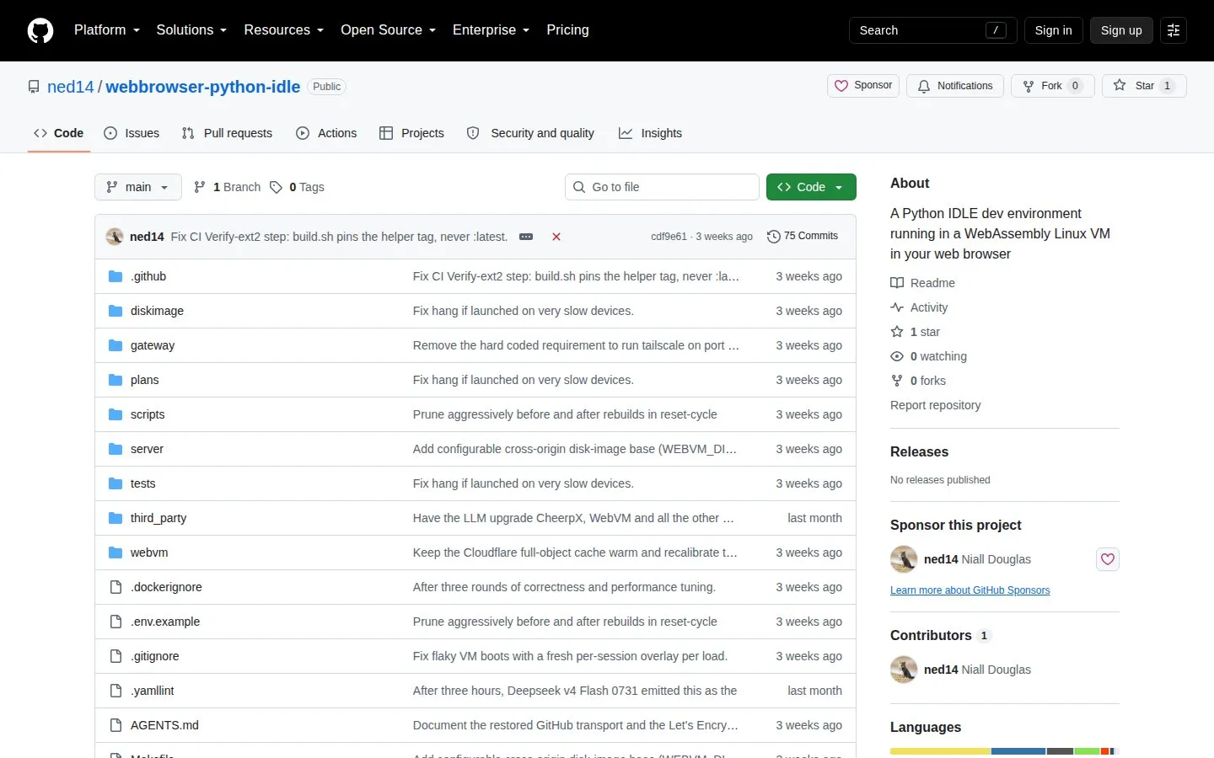Switch to the Issues tab
Viewport: 1214px width, 758px height.
(x=132, y=133)
